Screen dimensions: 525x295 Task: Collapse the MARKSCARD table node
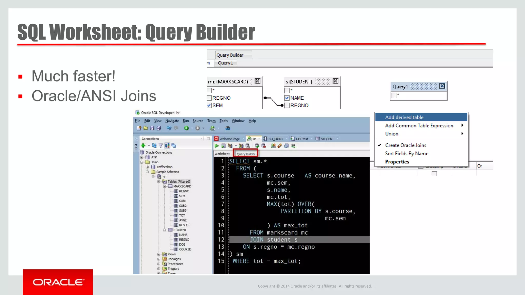coord(165,186)
